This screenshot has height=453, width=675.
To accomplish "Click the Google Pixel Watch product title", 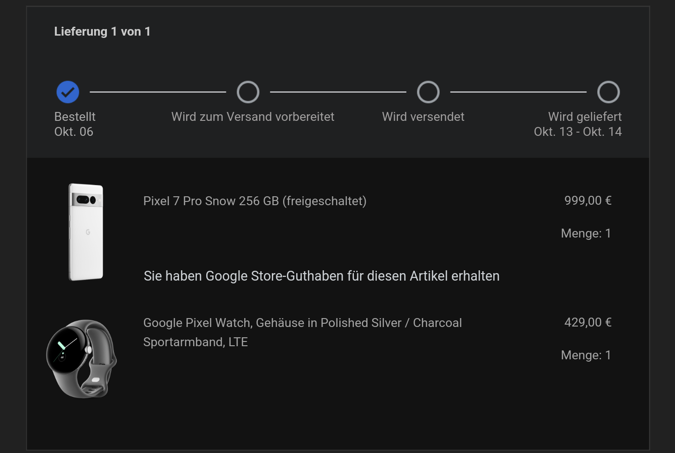I will click(302, 323).
